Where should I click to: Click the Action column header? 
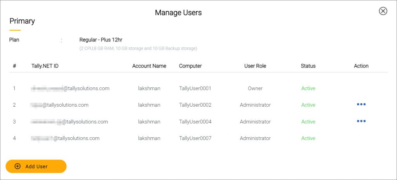coord(361,66)
